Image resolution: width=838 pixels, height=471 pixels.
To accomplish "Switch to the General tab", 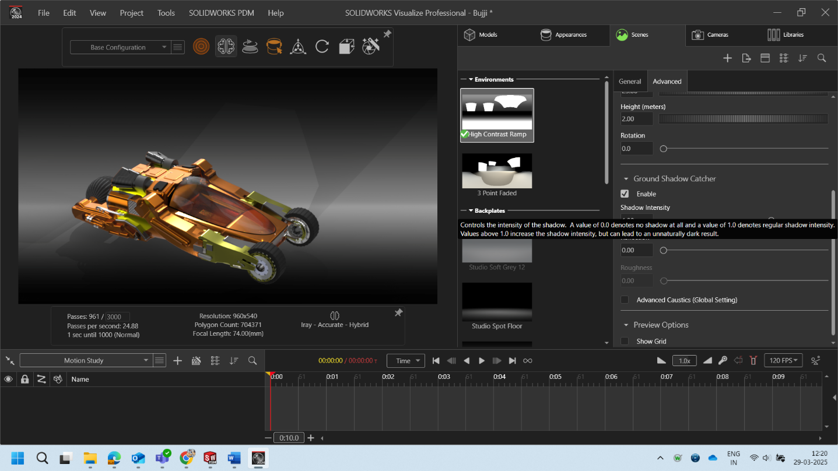I will coord(630,82).
